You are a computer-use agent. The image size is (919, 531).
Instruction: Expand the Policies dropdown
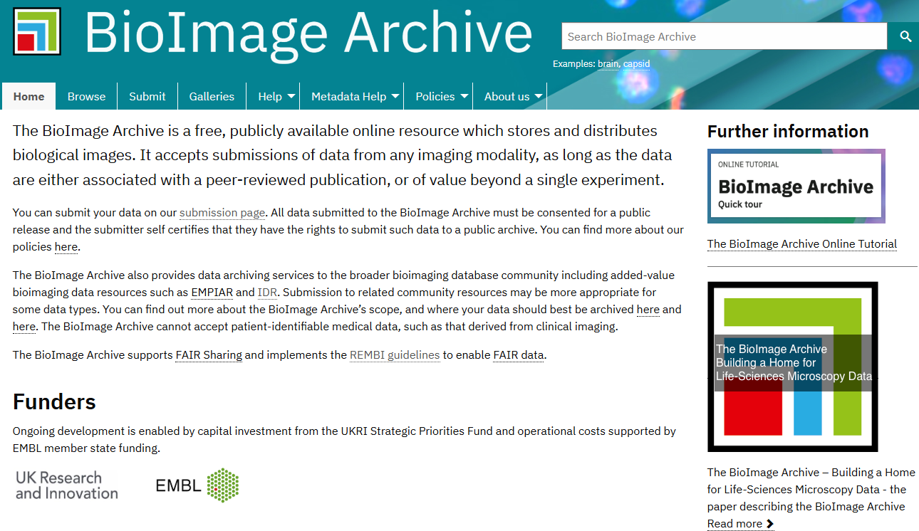pos(438,96)
